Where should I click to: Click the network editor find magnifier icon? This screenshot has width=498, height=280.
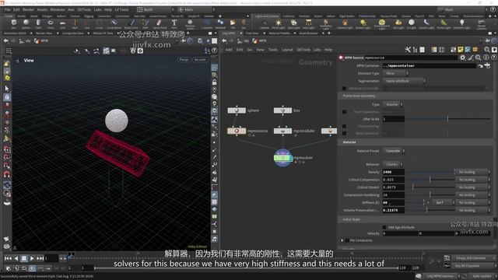coord(487,50)
